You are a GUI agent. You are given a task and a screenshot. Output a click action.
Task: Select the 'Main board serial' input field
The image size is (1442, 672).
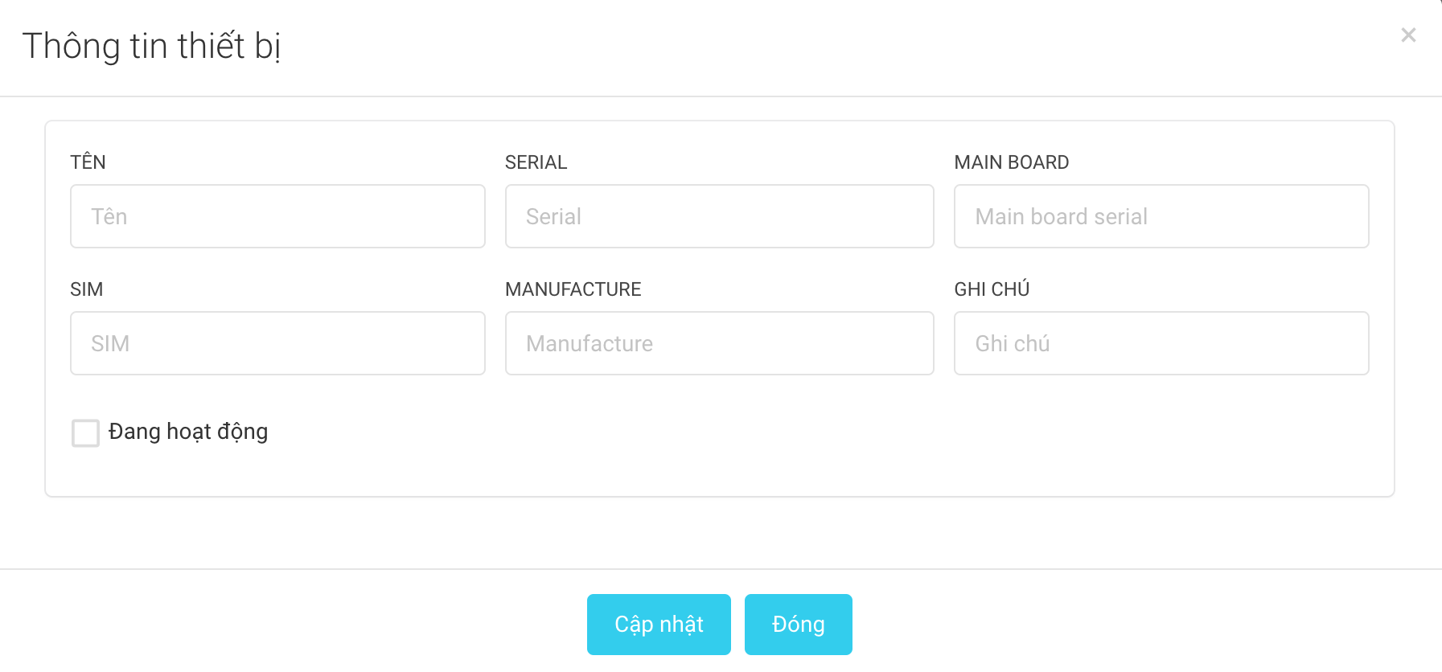pyautogui.click(x=1161, y=216)
